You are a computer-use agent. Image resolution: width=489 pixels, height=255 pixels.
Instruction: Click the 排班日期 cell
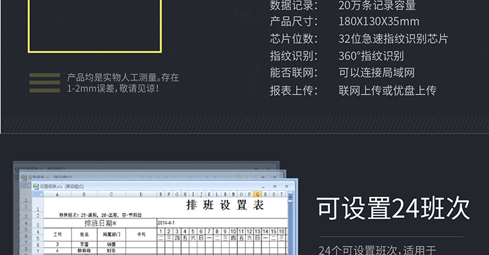pyautogui.click(x=100, y=223)
